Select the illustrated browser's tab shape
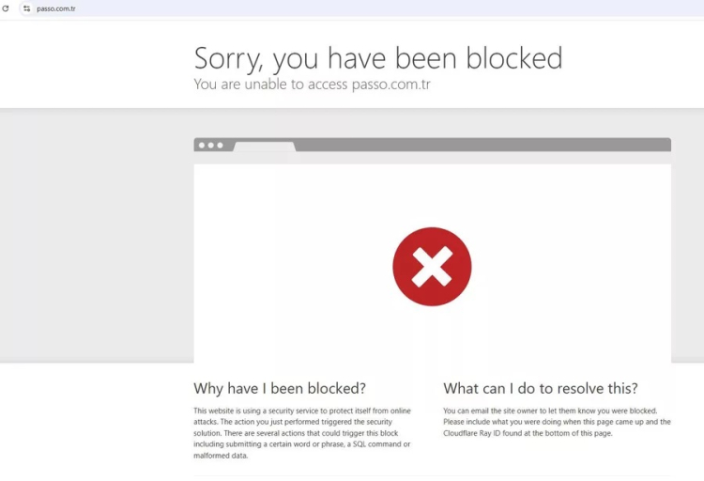704x481 pixels. [x=264, y=147]
